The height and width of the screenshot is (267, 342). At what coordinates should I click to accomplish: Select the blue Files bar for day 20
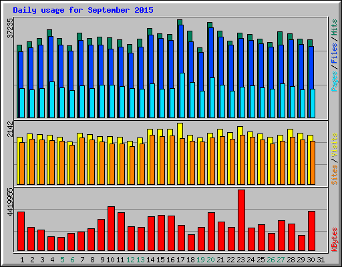point(211,53)
